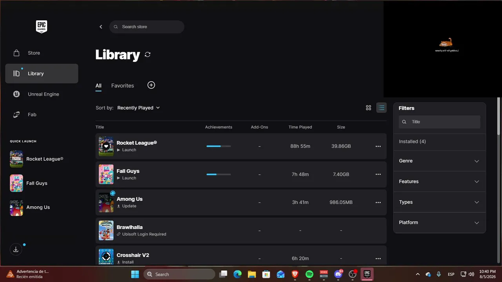Viewport: 502px width, 282px height.
Task: Click the Title column header
Action: point(100,127)
